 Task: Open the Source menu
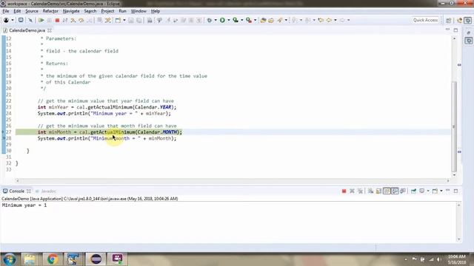pyautogui.click(x=32, y=11)
